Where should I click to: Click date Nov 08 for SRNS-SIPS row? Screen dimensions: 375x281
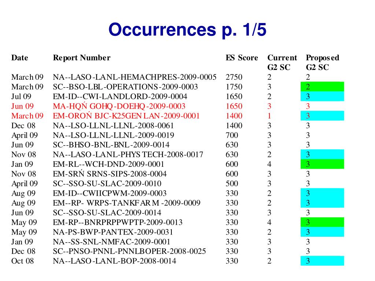(x=24, y=174)
